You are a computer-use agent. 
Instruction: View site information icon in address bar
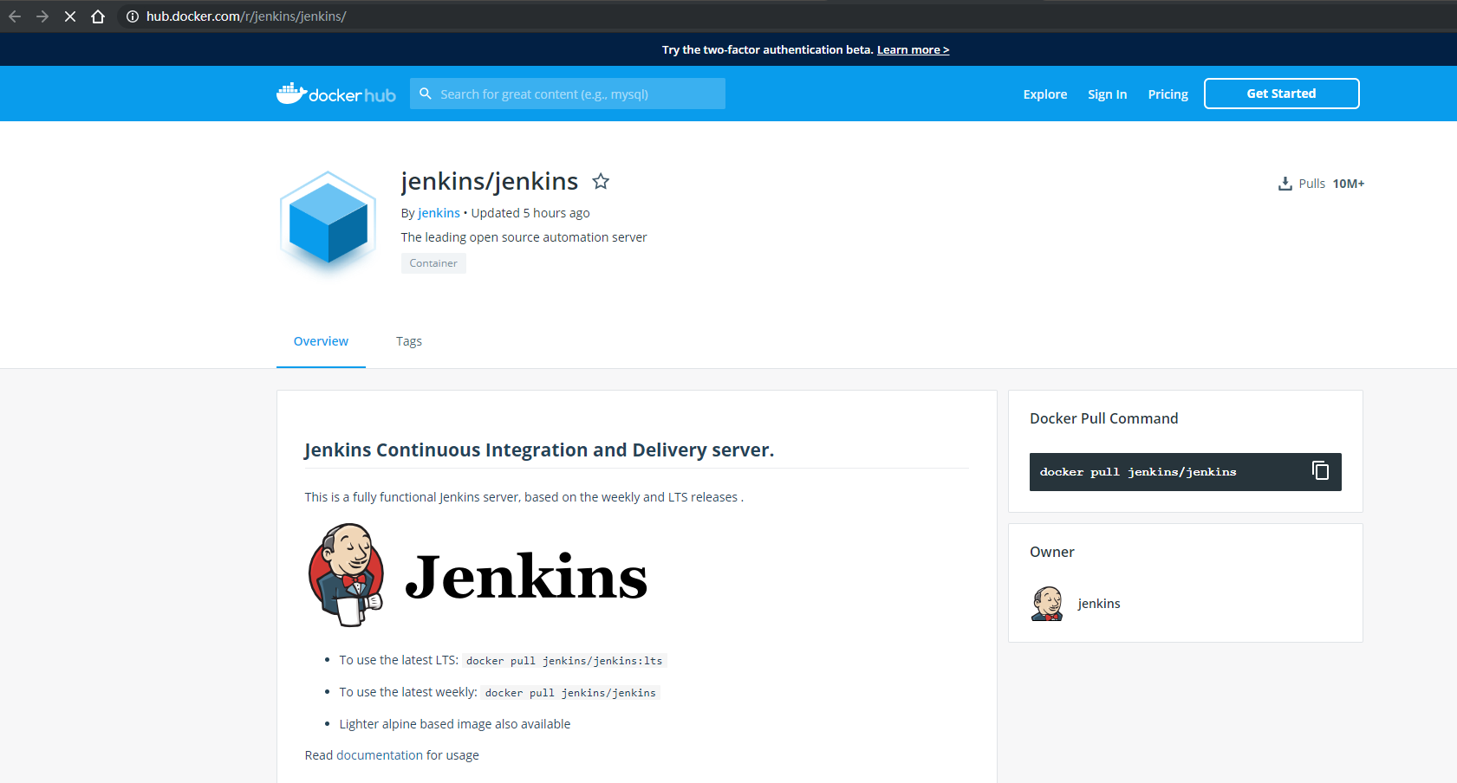(x=133, y=16)
